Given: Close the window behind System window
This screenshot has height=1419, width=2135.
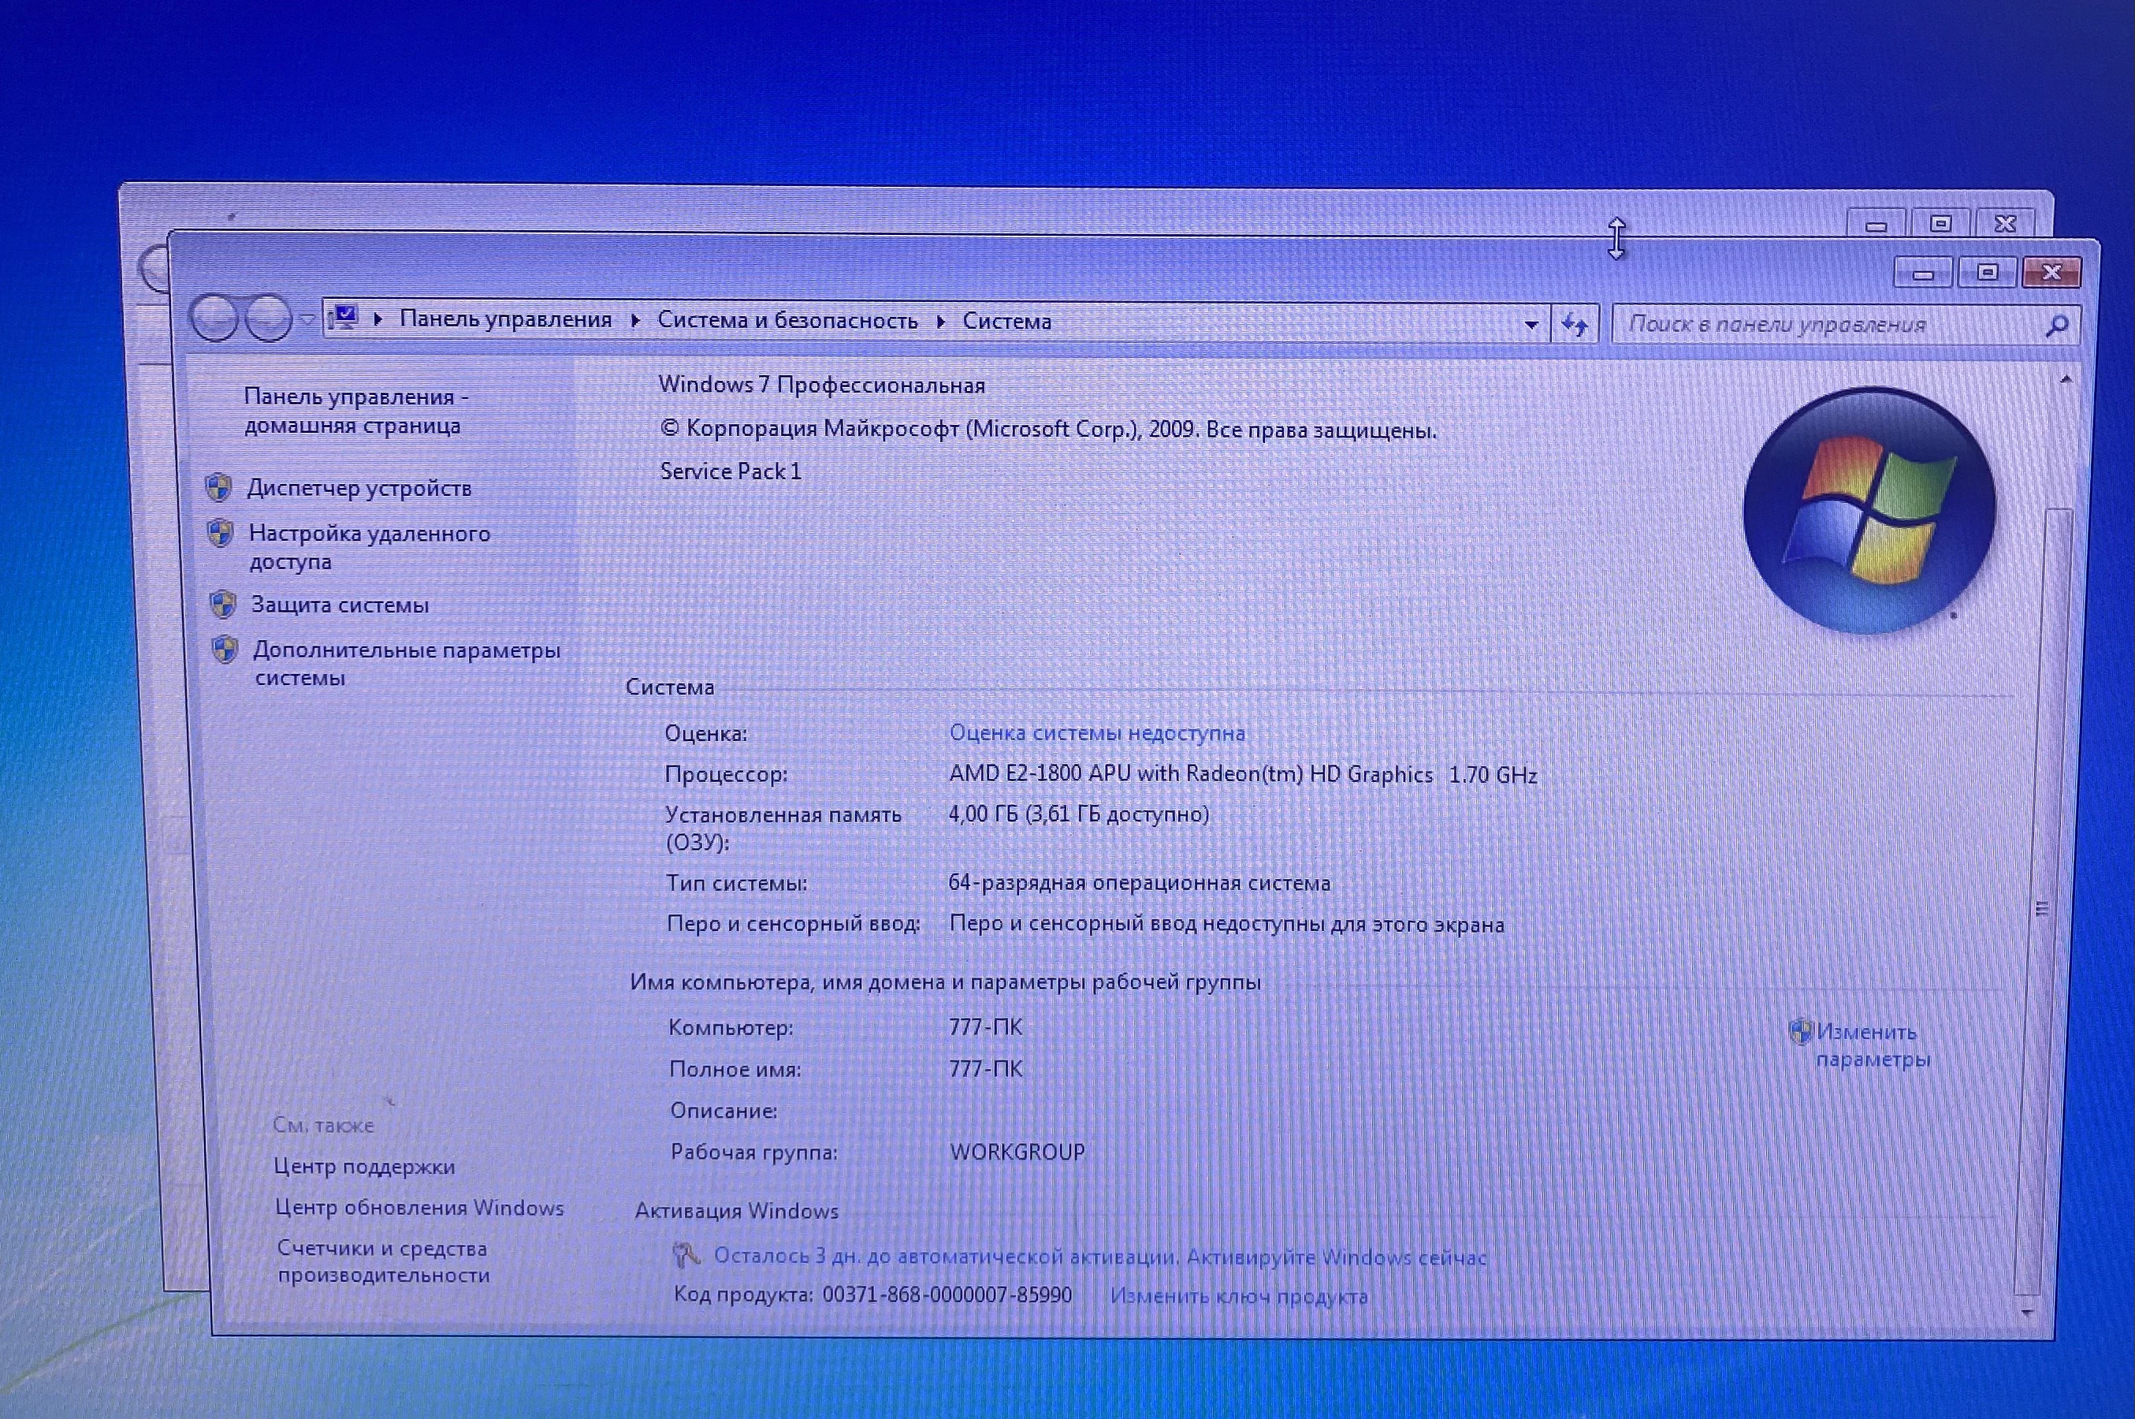Looking at the screenshot, I should pos(2005,222).
